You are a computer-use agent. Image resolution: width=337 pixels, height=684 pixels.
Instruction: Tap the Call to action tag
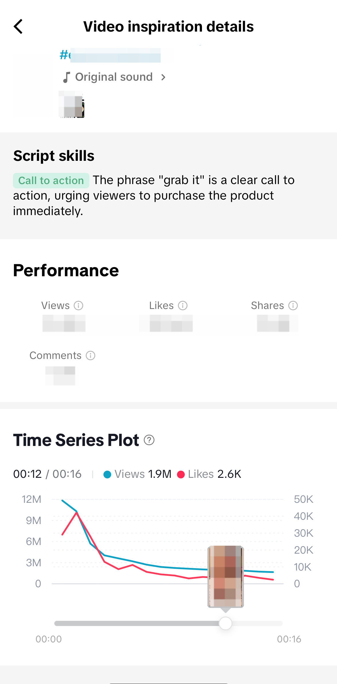pyautogui.click(x=51, y=181)
